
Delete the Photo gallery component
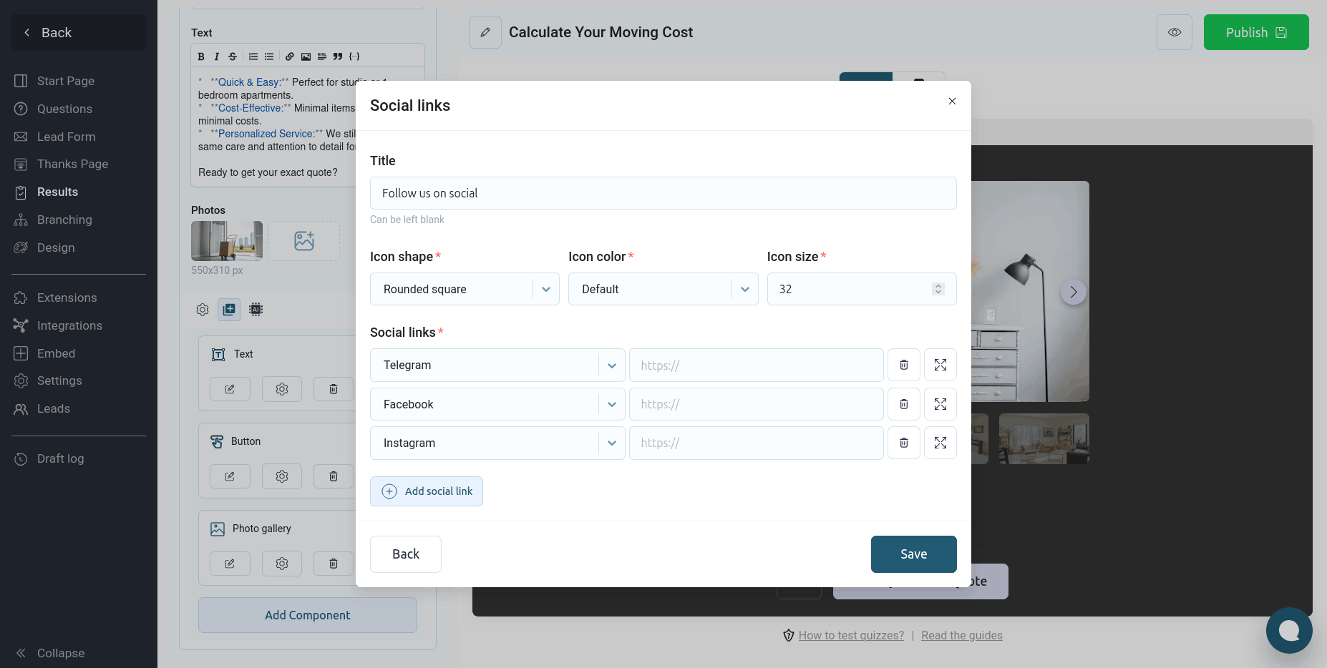coord(333,564)
